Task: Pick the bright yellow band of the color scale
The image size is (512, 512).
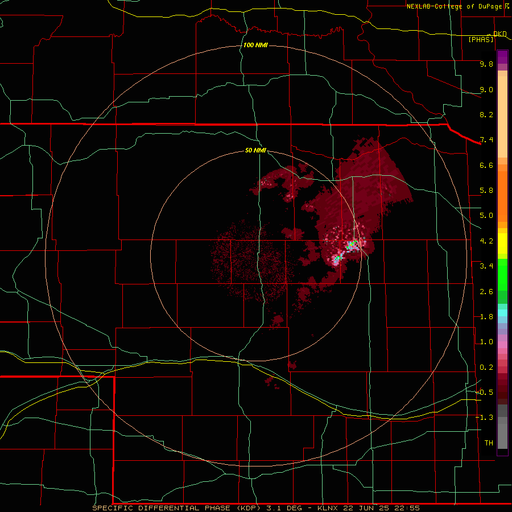Action: (502, 243)
